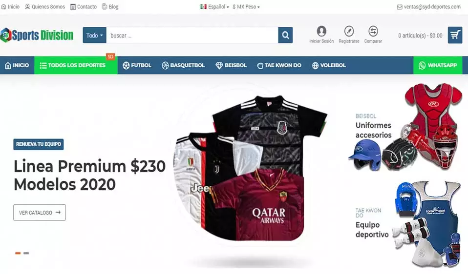Screen dimensions: 468x274
Task: Open the Beisbol uniformes accesorios banner
Action: [405, 127]
